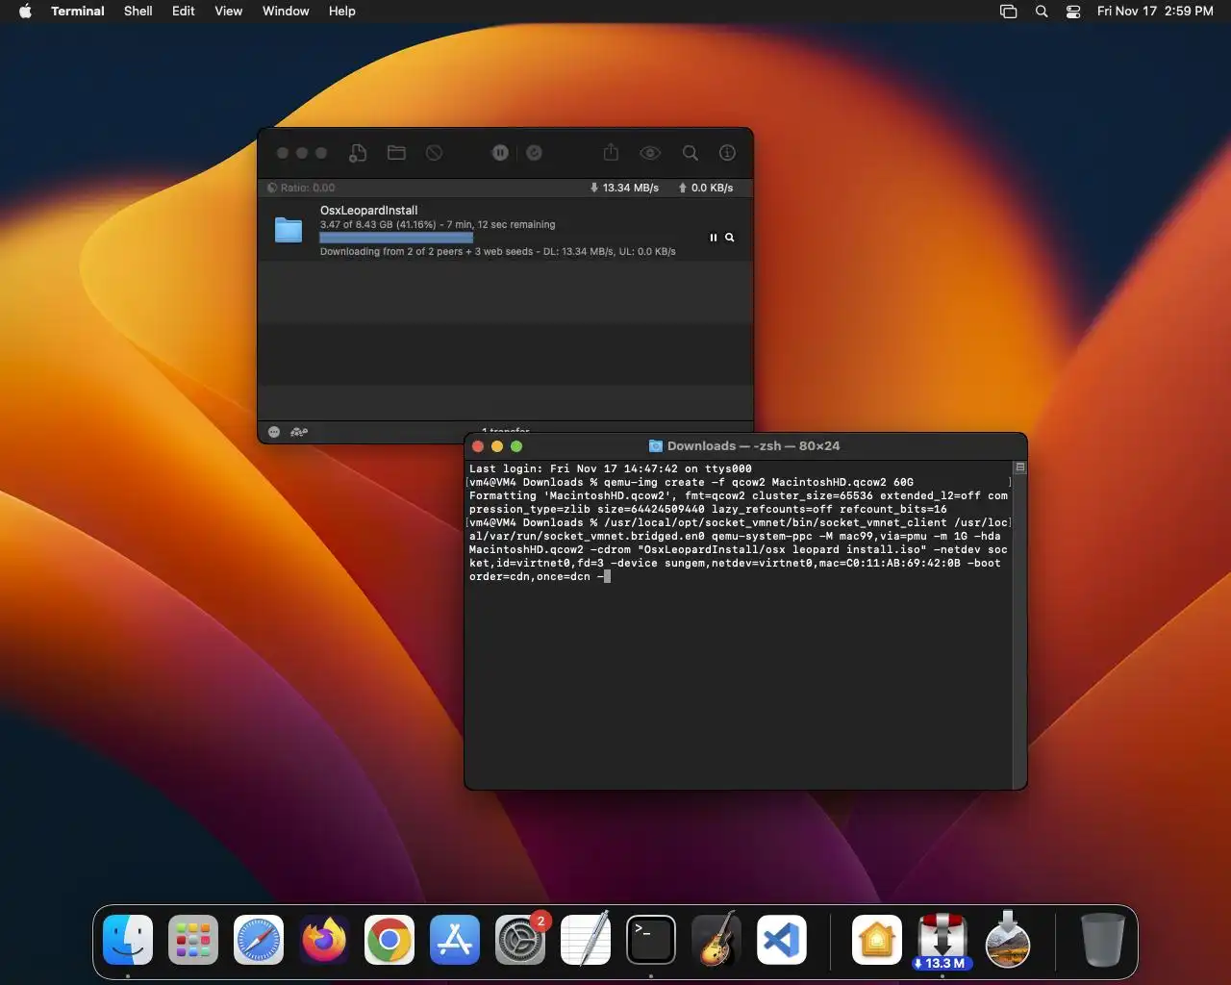Toggle turtle speed limit mode in Transmission
The width and height of the screenshot is (1231, 985).
click(x=299, y=432)
